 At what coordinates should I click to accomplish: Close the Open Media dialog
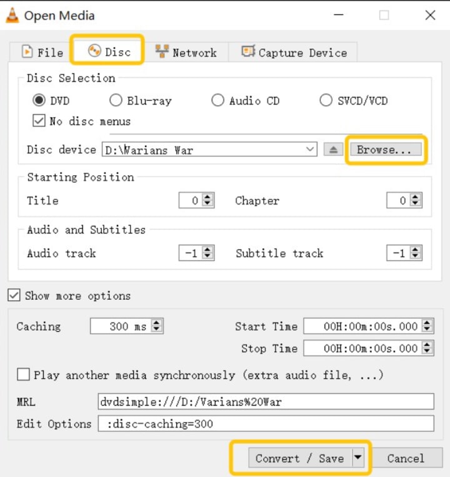coord(430,15)
